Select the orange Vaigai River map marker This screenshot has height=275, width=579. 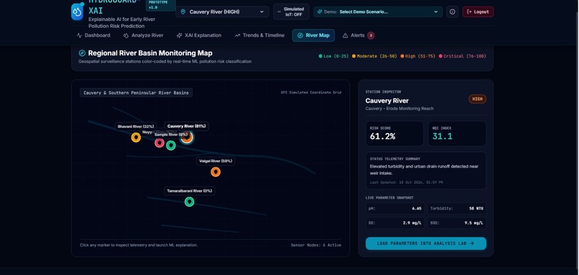(x=216, y=172)
